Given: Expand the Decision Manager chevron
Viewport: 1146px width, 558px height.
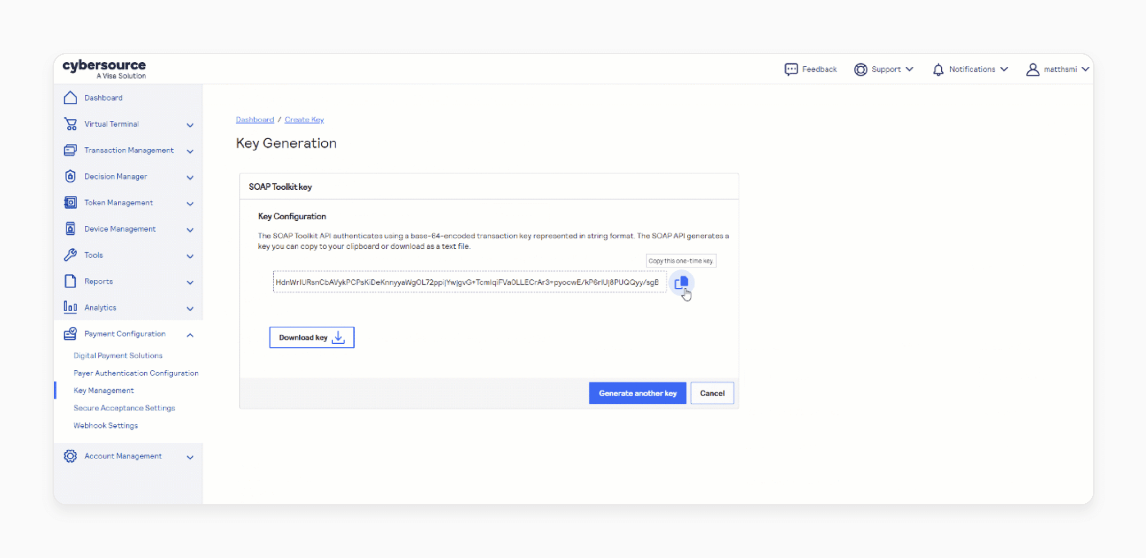Looking at the screenshot, I should [190, 177].
